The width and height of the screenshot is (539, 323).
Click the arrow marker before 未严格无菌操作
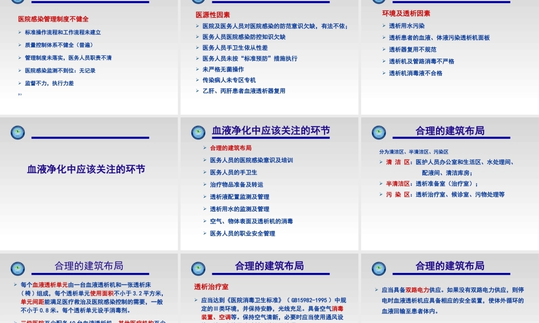199,69
